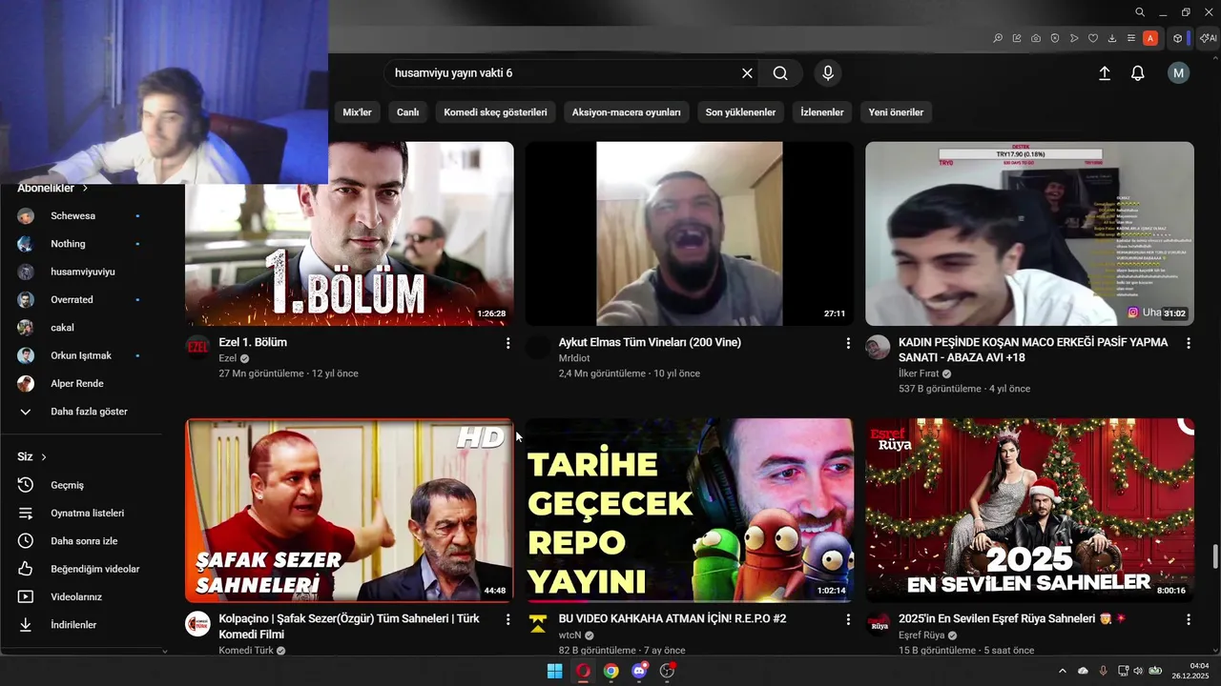Open the Siz section chevron
The width and height of the screenshot is (1221, 686).
(44, 457)
